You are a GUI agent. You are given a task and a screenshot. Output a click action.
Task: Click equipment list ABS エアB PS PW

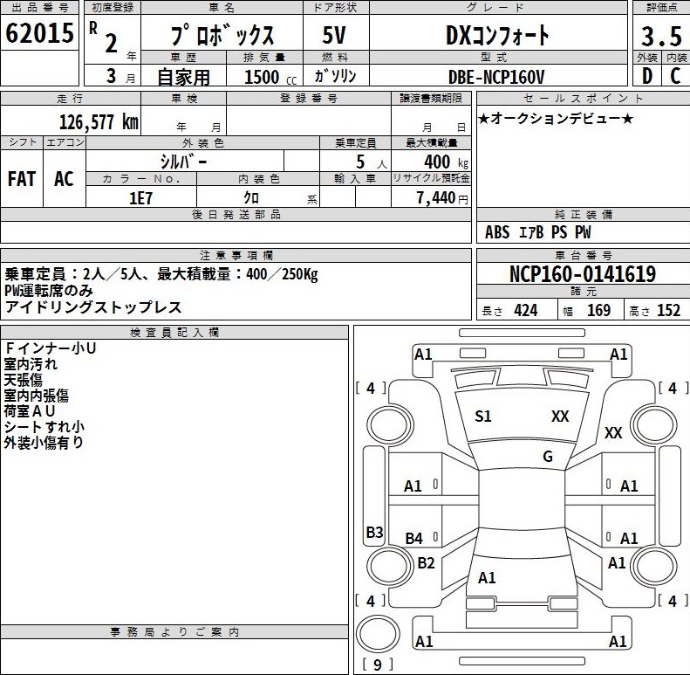pyautogui.click(x=537, y=232)
